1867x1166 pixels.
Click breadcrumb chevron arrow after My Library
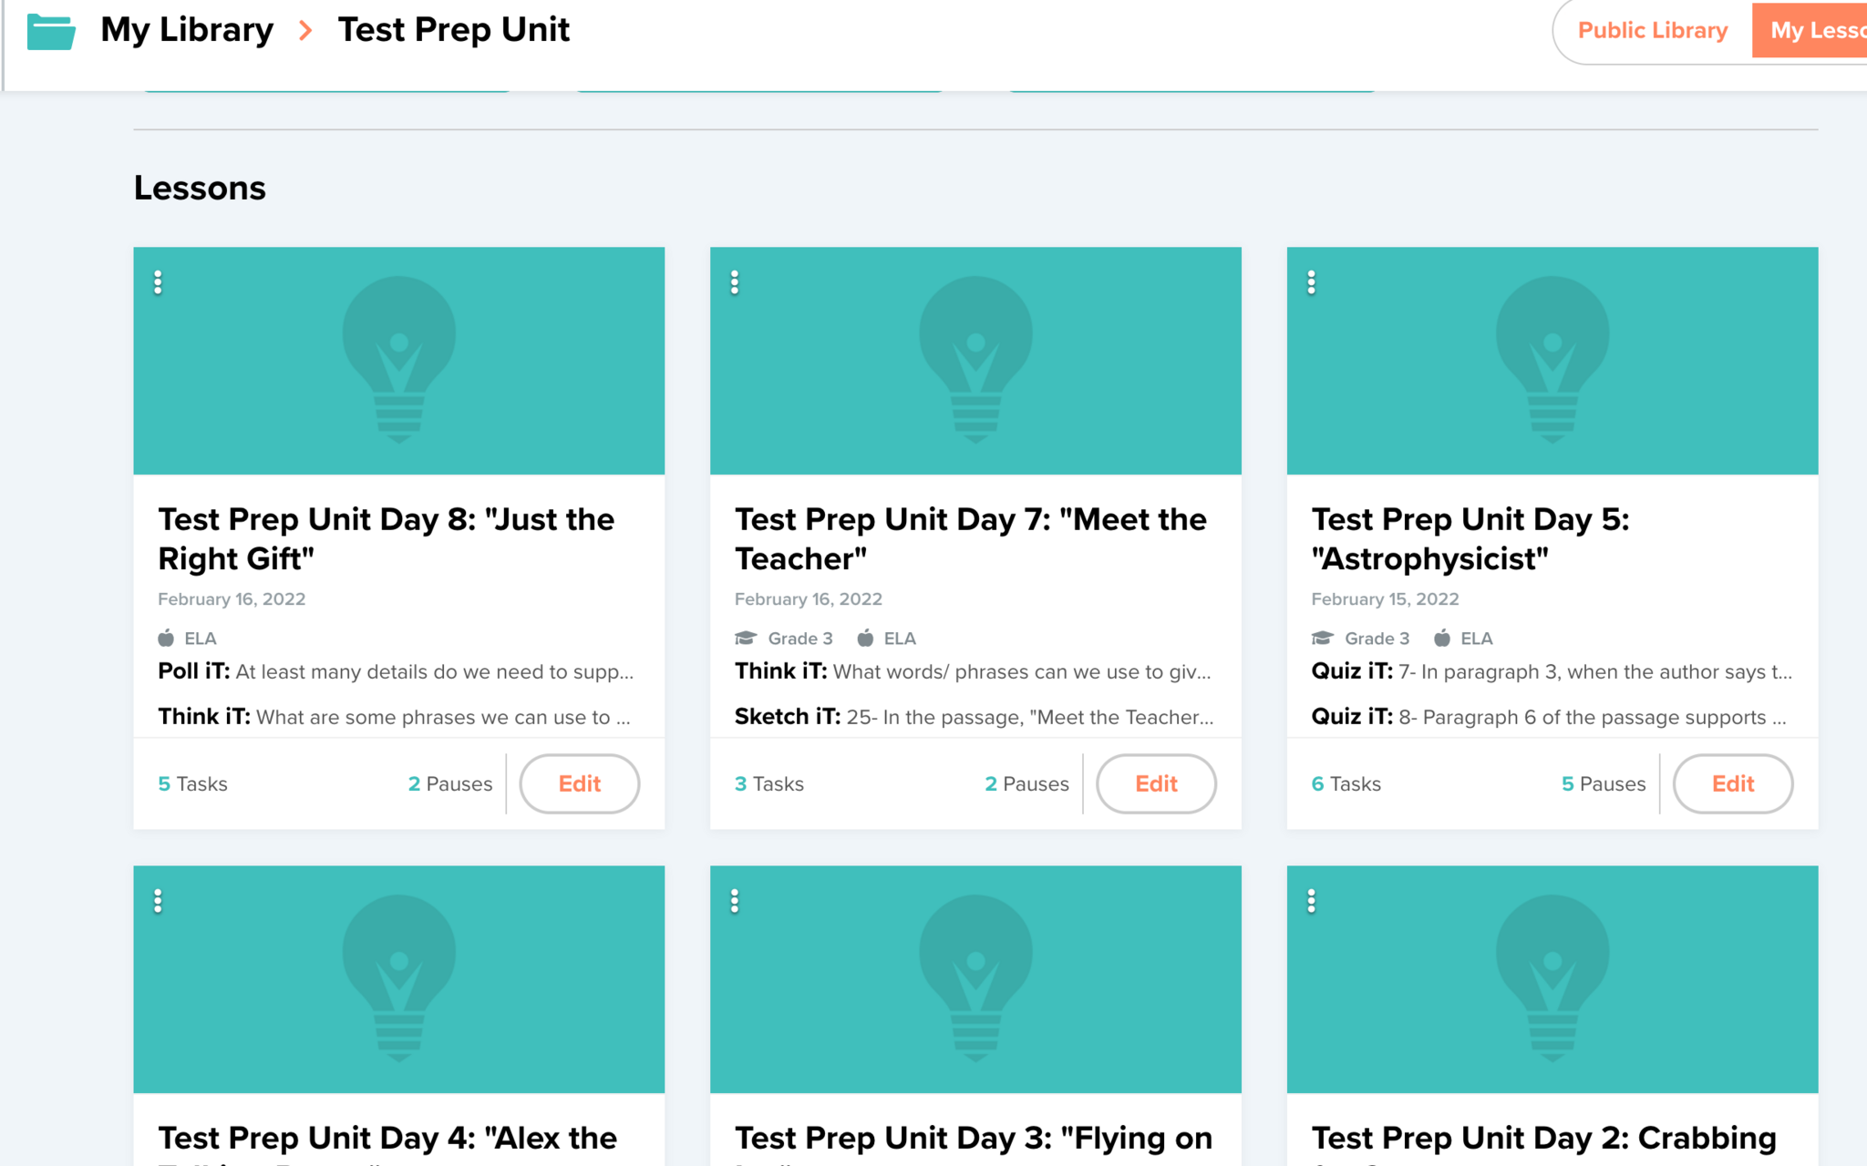tap(306, 31)
